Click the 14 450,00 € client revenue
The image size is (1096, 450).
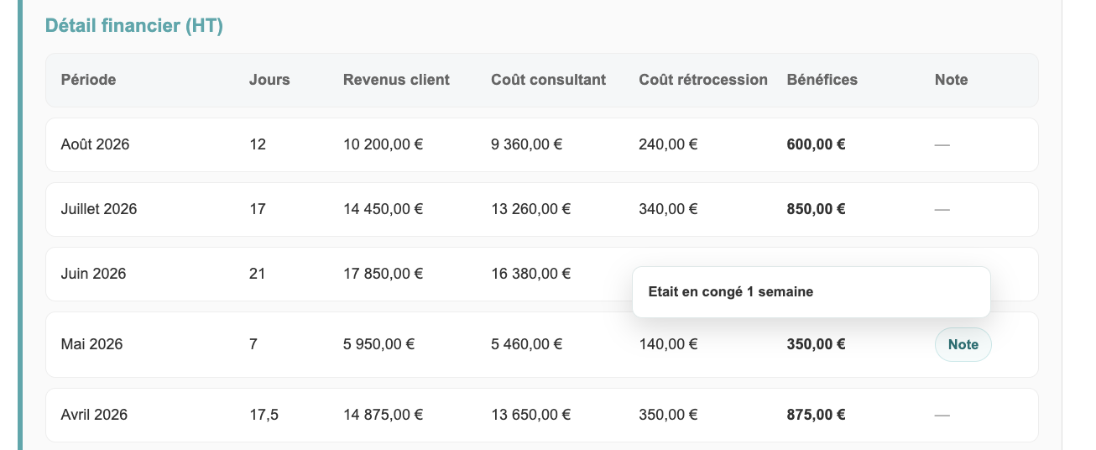pyautogui.click(x=383, y=209)
